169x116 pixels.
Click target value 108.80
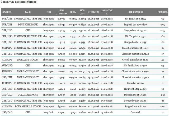pyautogui.click(x=73, y=48)
